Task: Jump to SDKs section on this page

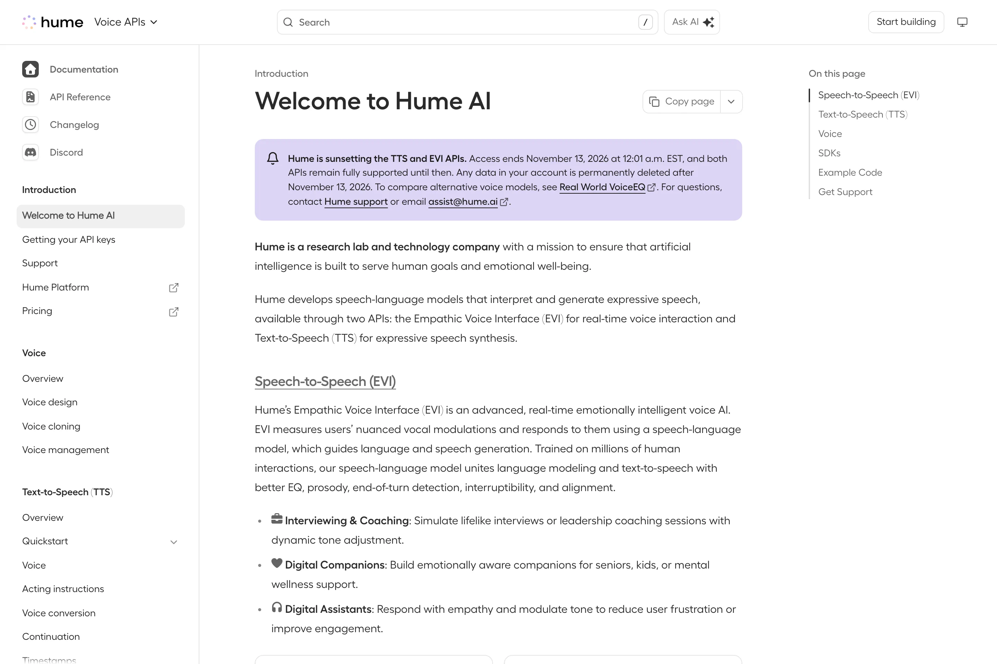Action: [x=829, y=153]
